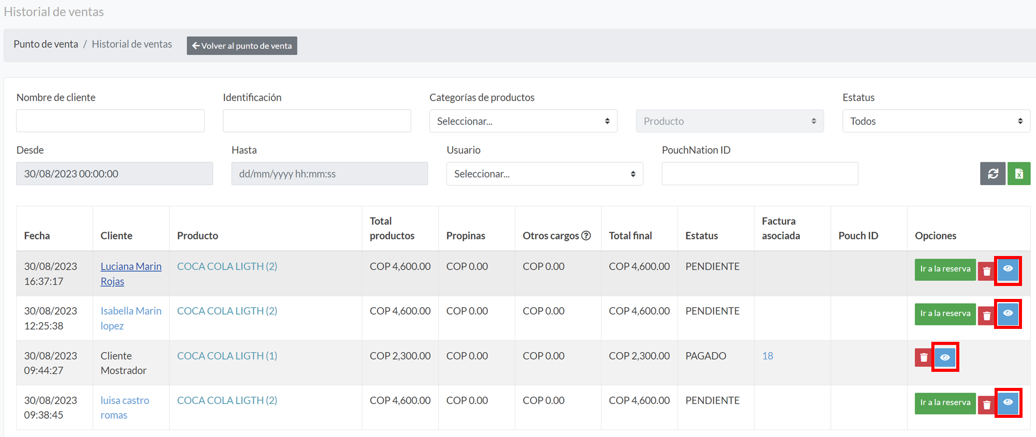Viewport: 1036px width, 437px height.
Task: Click the Desde date field
Action: tap(114, 174)
